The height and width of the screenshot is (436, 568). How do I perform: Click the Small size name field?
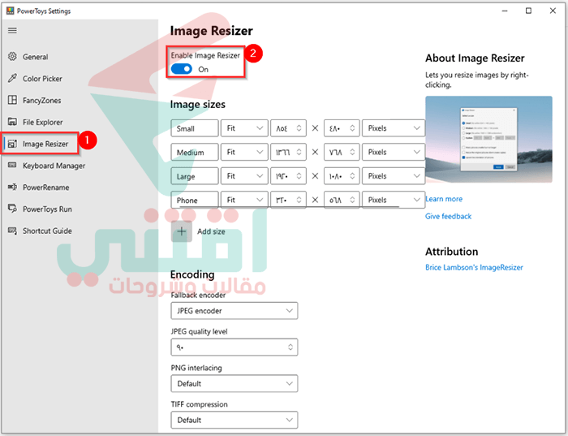(x=195, y=128)
